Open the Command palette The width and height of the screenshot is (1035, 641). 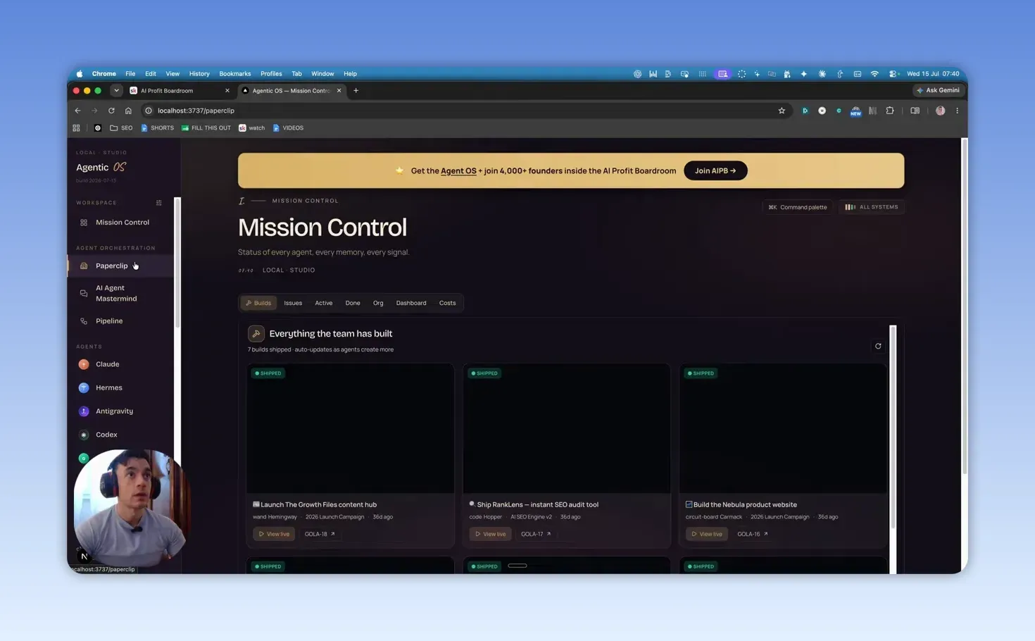(x=798, y=207)
